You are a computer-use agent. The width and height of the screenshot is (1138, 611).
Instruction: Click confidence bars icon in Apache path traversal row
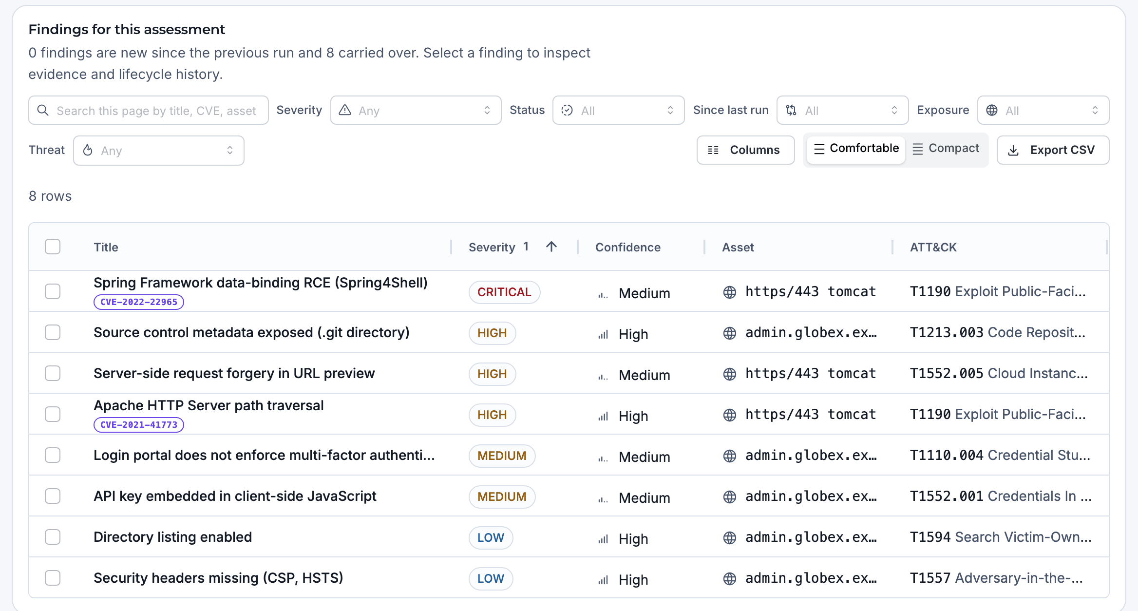pos(603,416)
